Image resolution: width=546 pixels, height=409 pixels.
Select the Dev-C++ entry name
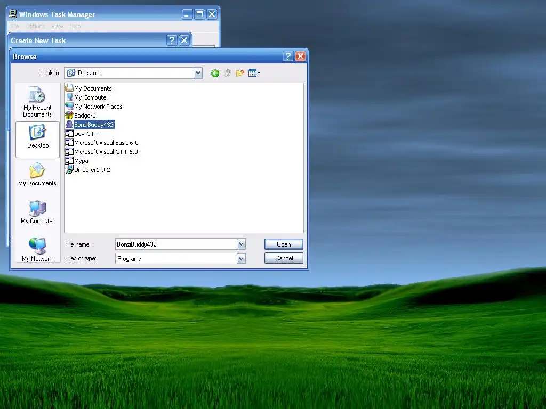click(86, 134)
